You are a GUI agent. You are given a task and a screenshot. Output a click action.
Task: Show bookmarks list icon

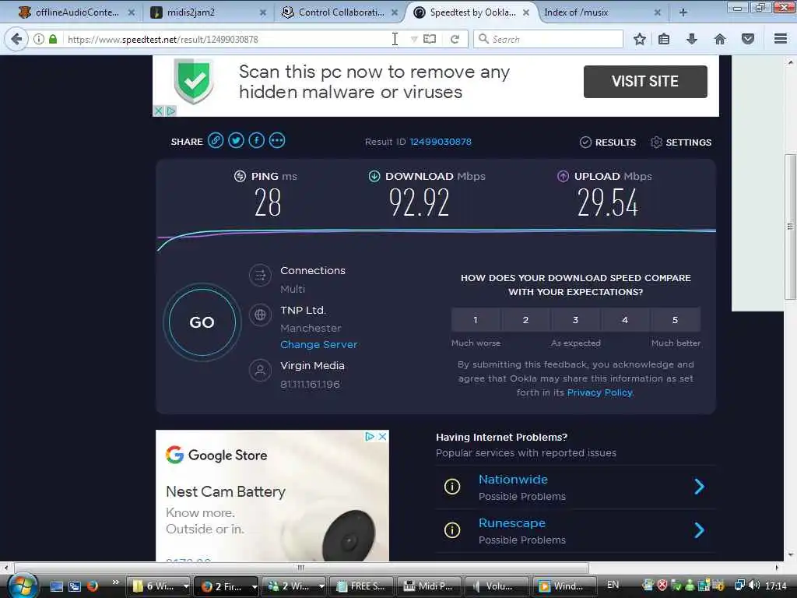click(664, 39)
